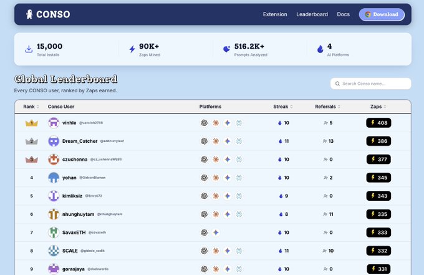
Task: Click the Zaps Mined lightning icon
Action: click(132, 49)
